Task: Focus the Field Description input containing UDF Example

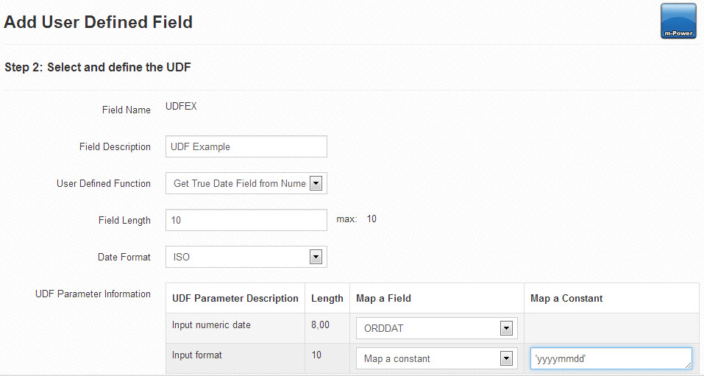Action: click(x=246, y=146)
